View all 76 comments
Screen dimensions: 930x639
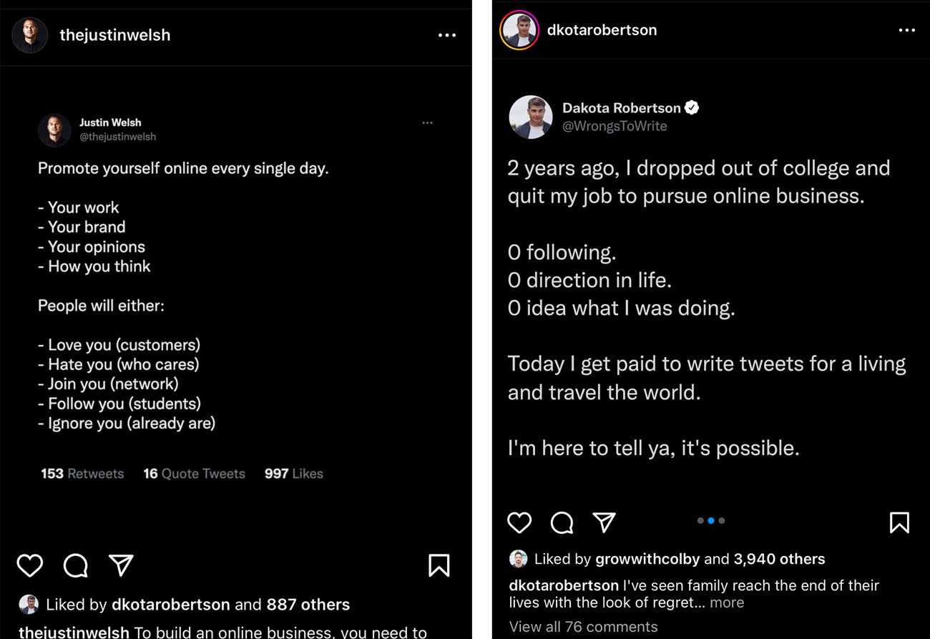coord(583,627)
